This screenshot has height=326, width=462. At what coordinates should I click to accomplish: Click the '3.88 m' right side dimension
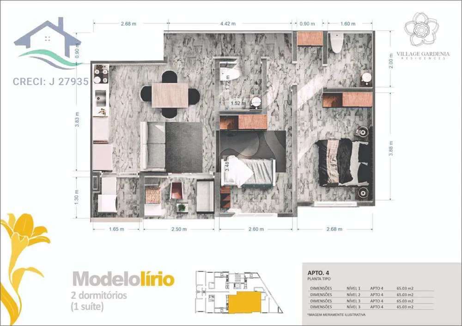click(391, 149)
